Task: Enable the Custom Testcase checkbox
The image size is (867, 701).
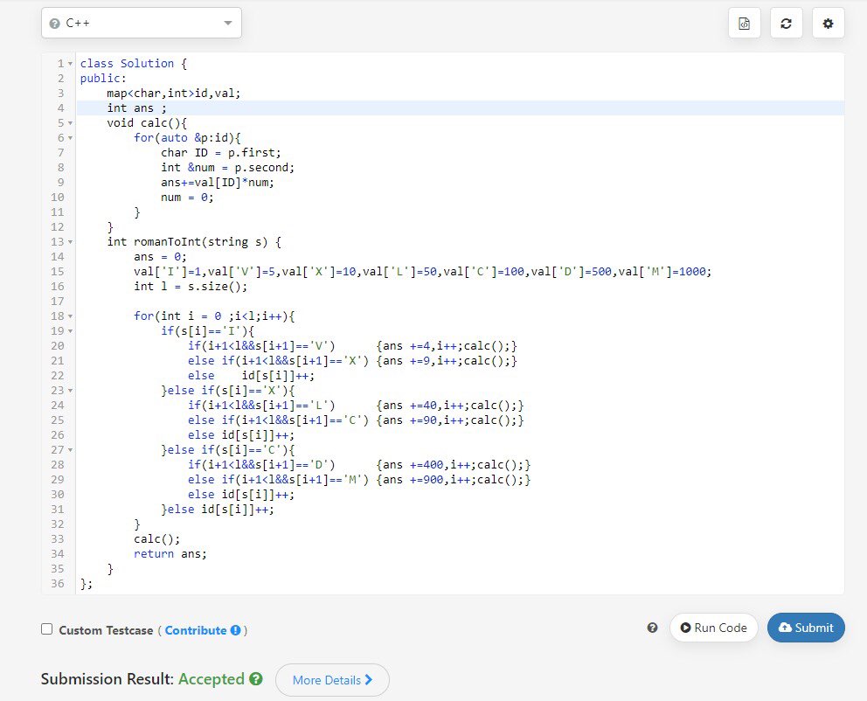Action: tap(47, 629)
